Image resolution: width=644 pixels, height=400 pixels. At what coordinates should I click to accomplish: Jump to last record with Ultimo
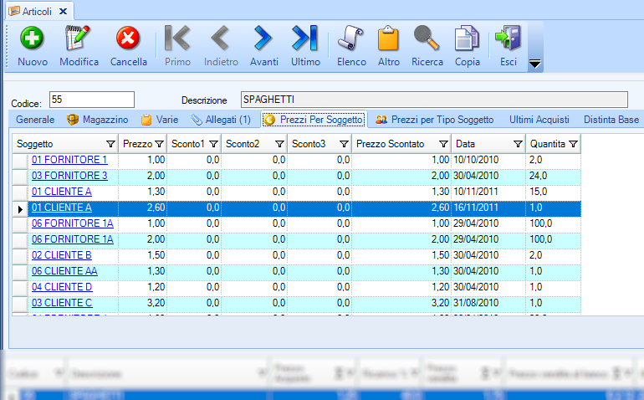pos(305,38)
